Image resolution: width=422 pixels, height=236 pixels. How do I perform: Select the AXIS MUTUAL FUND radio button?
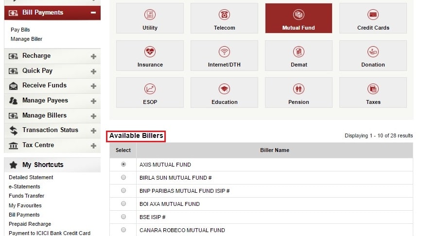tap(123, 164)
